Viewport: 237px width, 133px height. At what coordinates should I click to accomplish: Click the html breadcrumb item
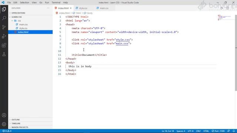point(78,13)
